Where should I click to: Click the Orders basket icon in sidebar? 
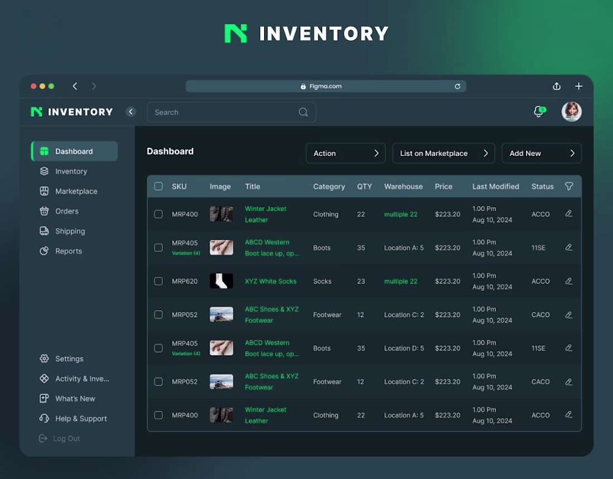(x=44, y=211)
